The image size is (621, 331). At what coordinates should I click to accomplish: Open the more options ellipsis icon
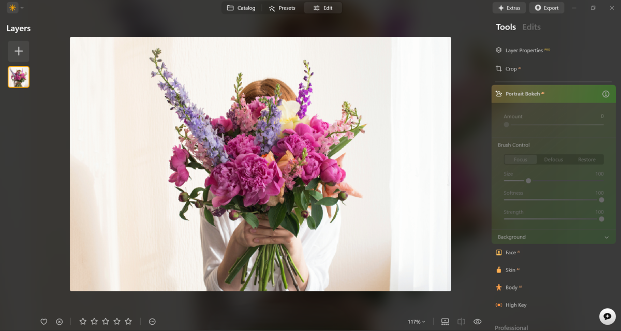152,322
